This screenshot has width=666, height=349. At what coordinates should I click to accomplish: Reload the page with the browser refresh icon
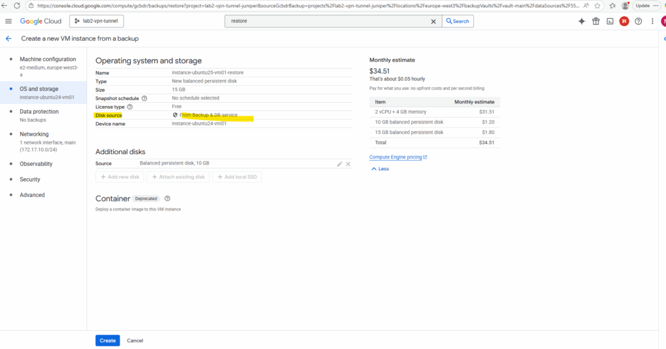(x=17, y=5)
